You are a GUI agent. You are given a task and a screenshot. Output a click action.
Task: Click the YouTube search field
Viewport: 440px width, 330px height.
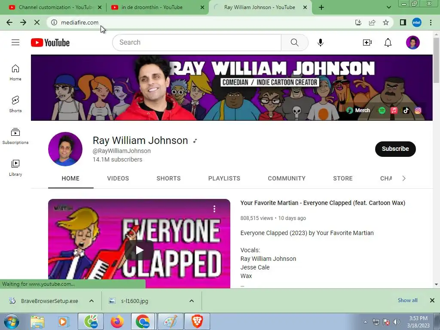click(x=197, y=43)
